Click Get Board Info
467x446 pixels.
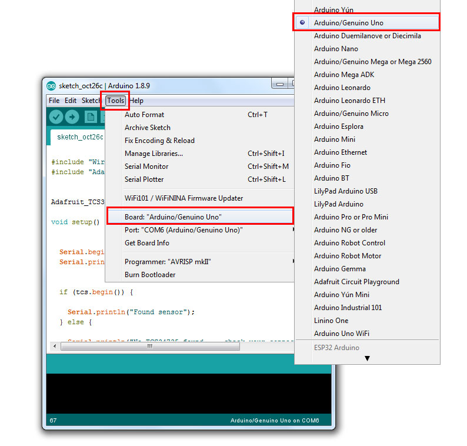pos(200,243)
